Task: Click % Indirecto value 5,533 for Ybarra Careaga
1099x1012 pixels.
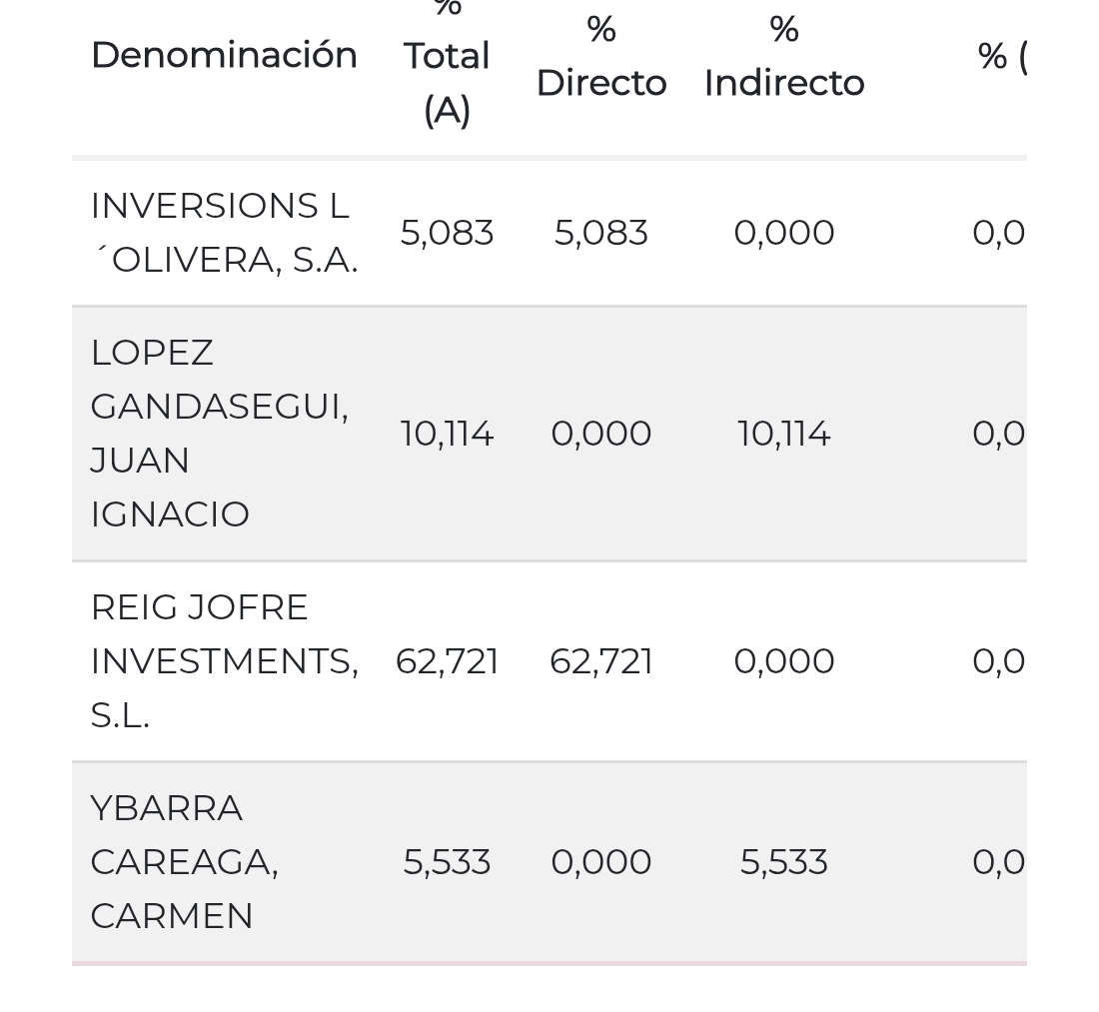Action: (783, 862)
